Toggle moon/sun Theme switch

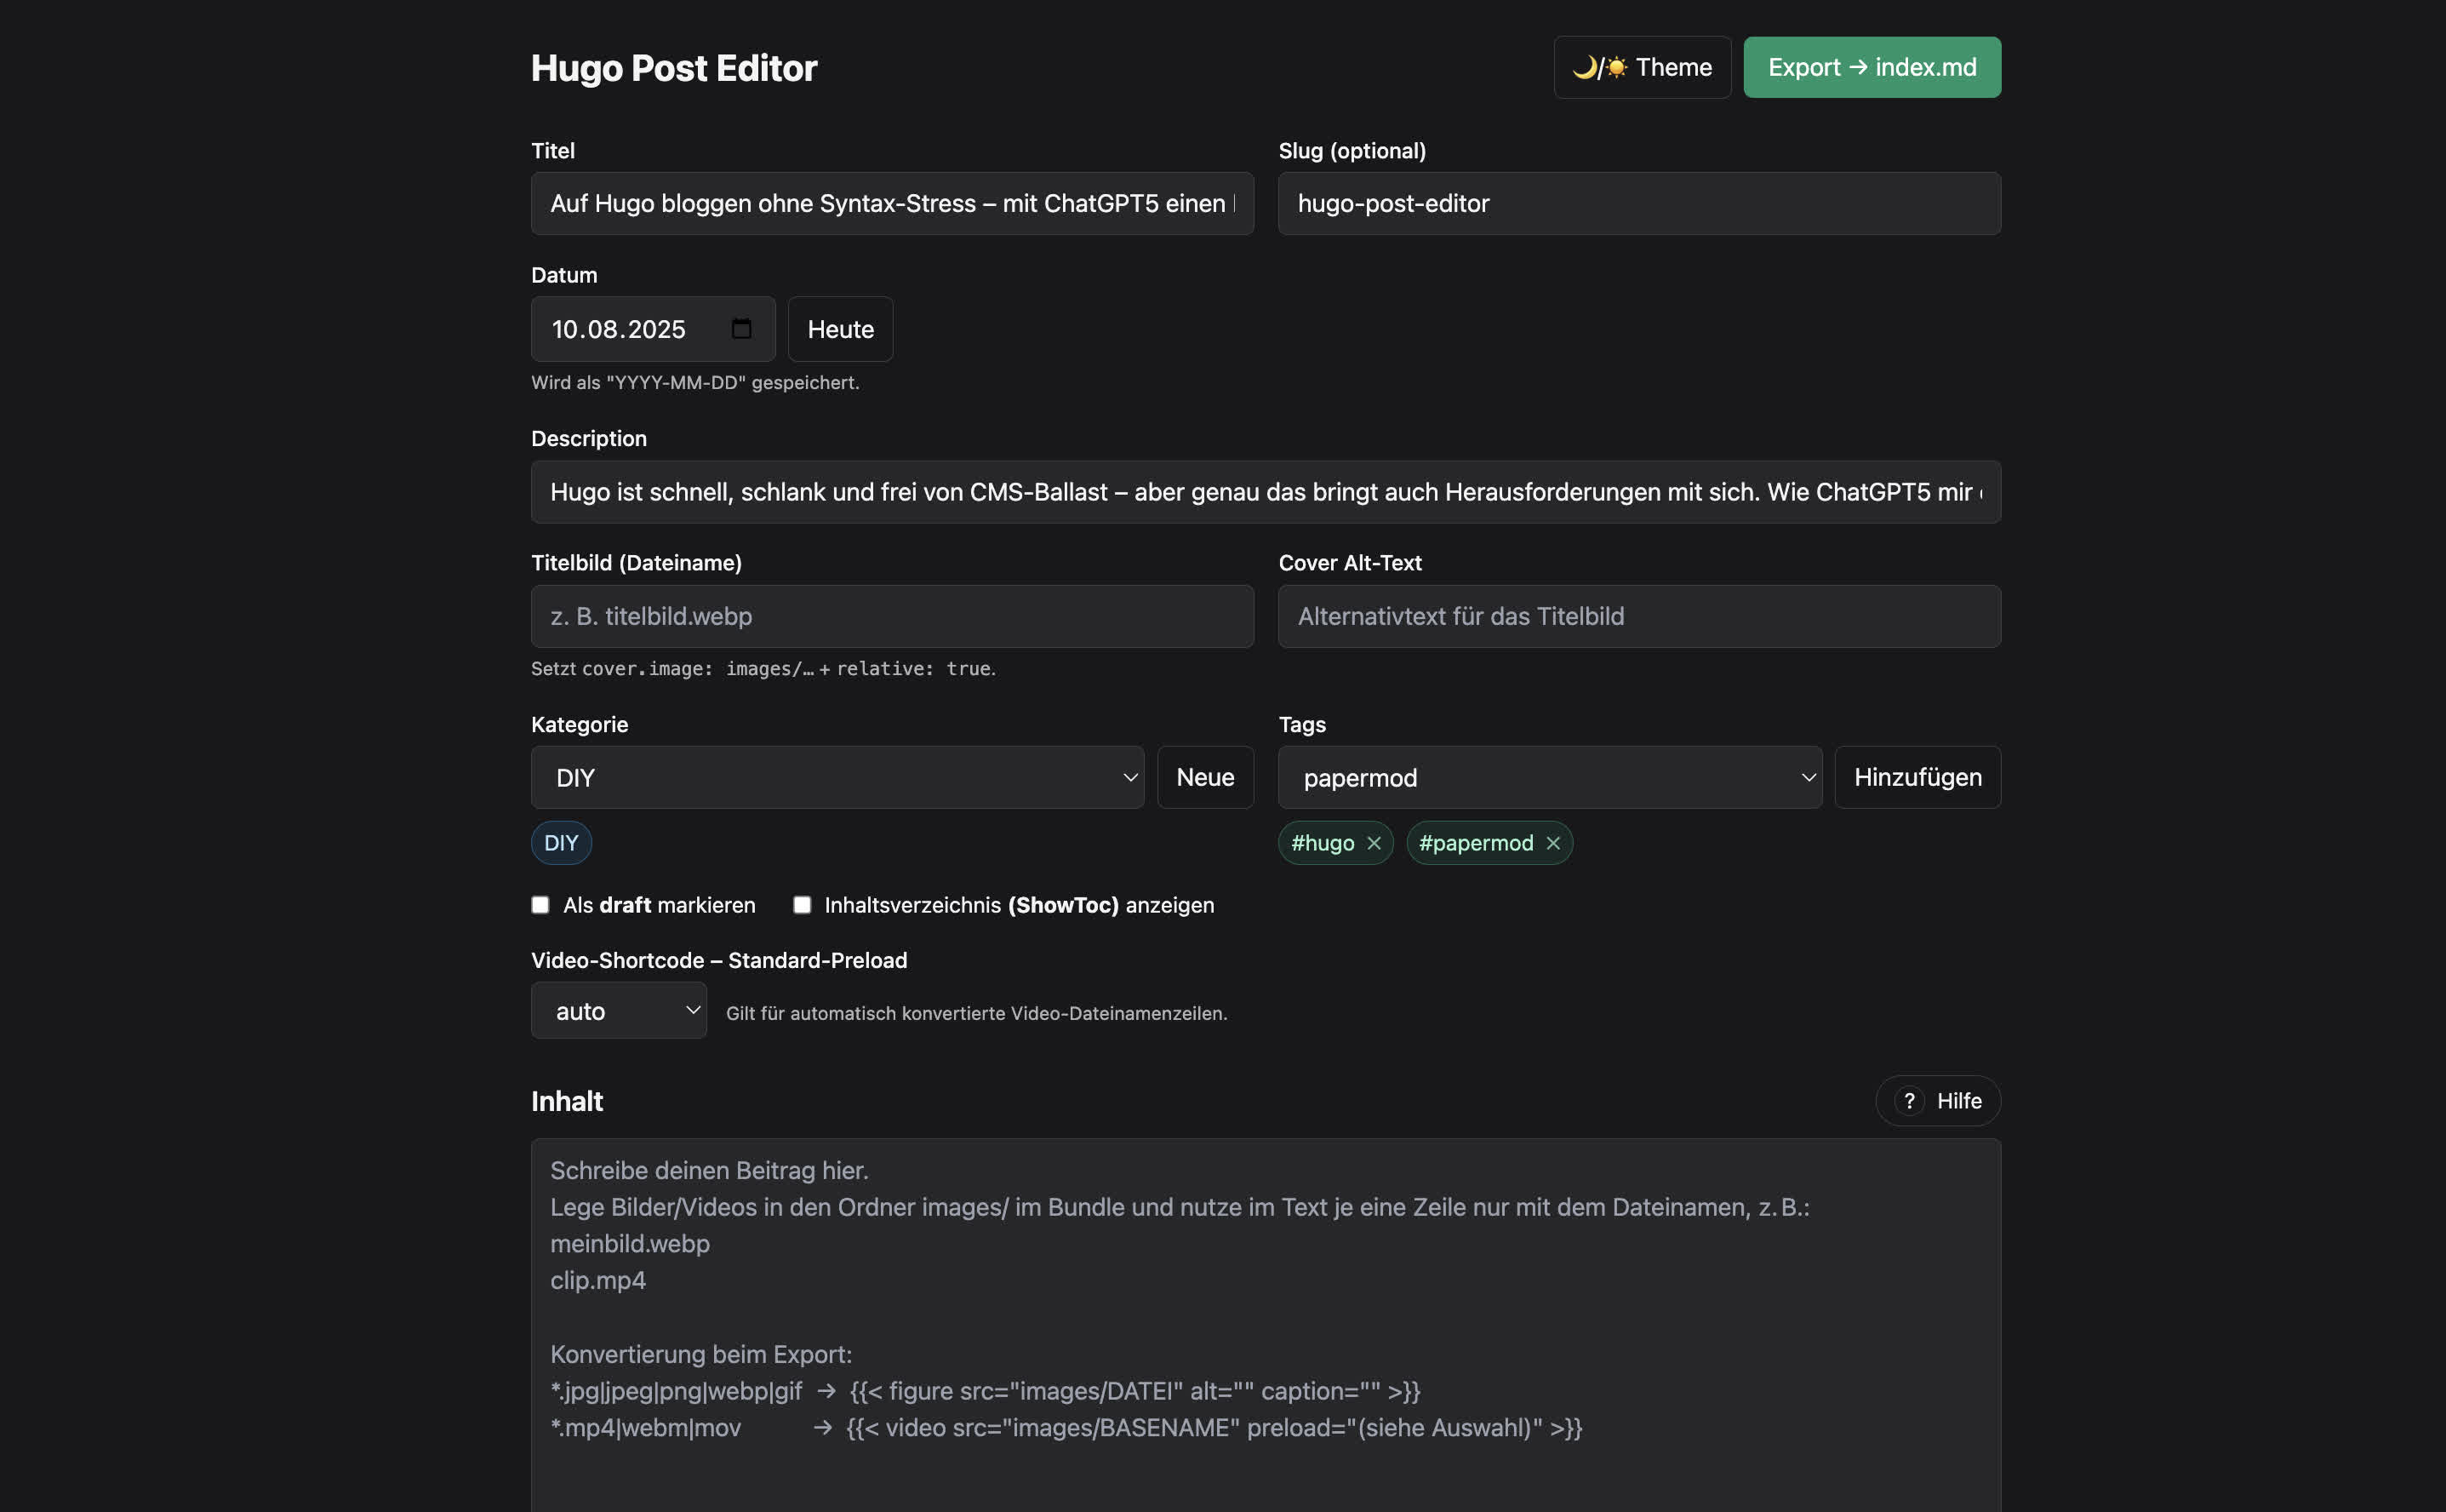pyautogui.click(x=1642, y=67)
